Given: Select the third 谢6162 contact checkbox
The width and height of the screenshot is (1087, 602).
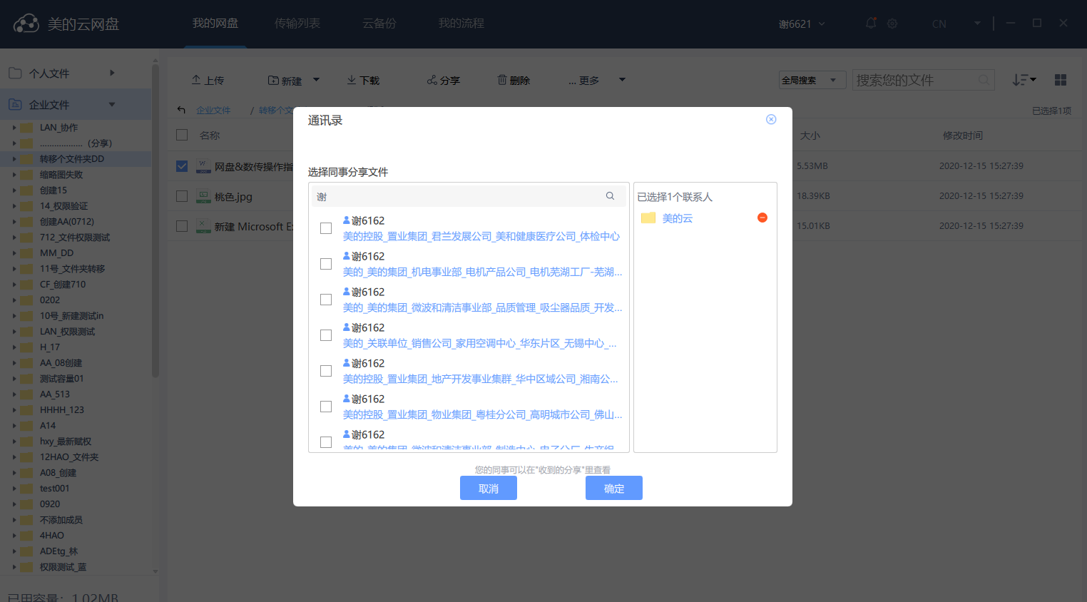Looking at the screenshot, I should click(326, 300).
